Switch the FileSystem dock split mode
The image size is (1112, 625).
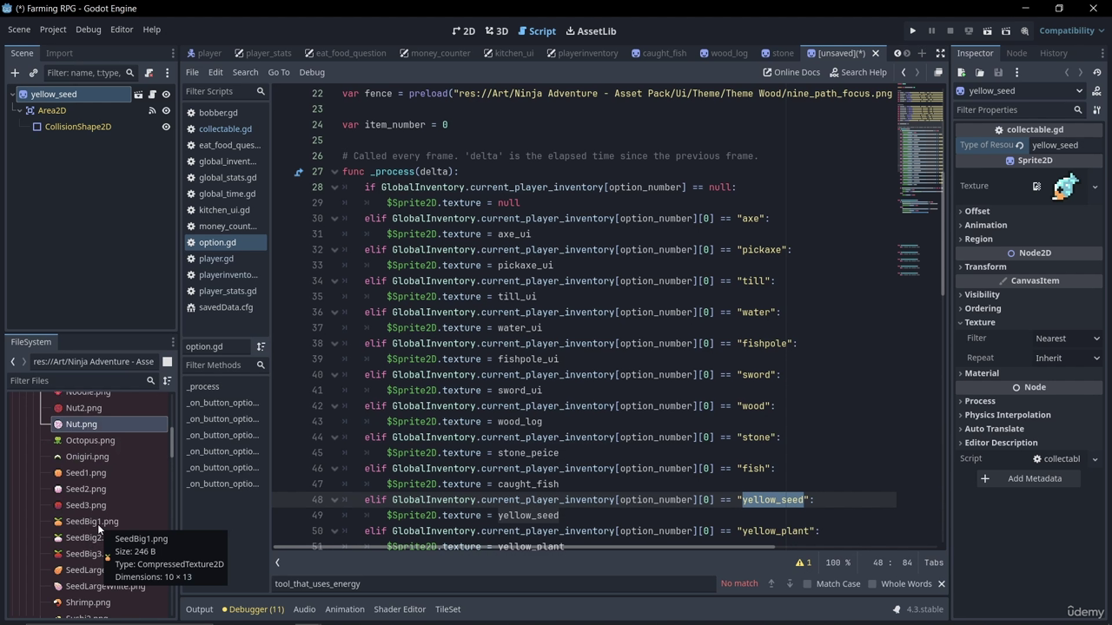point(167,361)
